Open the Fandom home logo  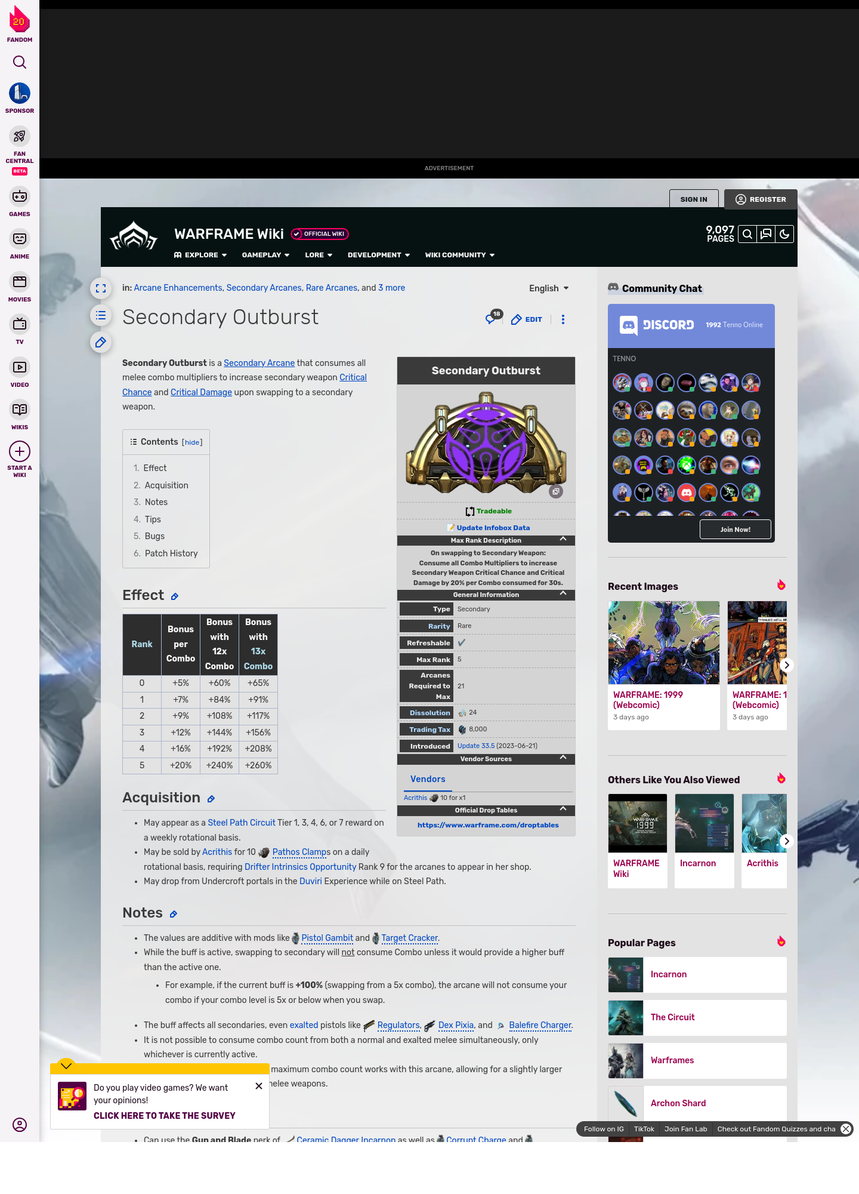pos(19,24)
